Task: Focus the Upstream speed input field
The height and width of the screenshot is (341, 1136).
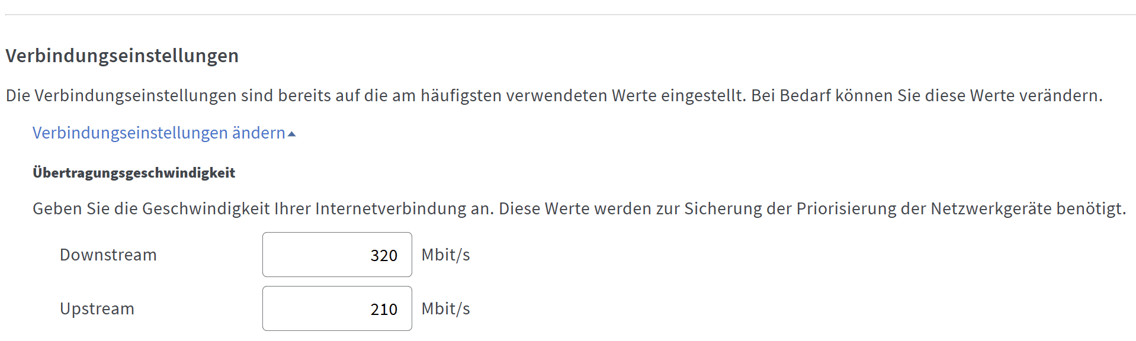Action: 336,308
